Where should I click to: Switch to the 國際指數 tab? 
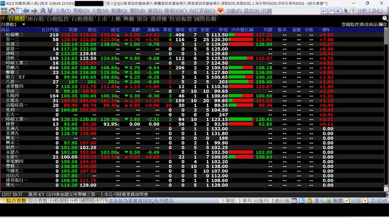coord(206,19)
